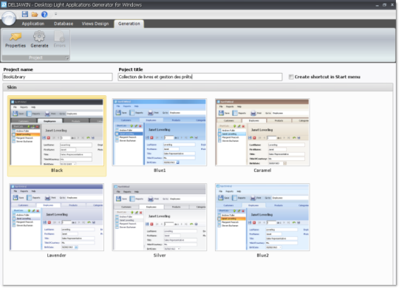Open the Views Design ribbon tab
Viewport: 399px width, 288px height.
pyautogui.click(x=95, y=24)
